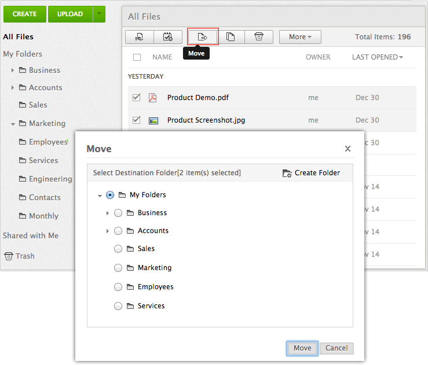The width and height of the screenshot is (428, 365).
Task: Expand the Business folder in sidebar
Action: (12, 71)
